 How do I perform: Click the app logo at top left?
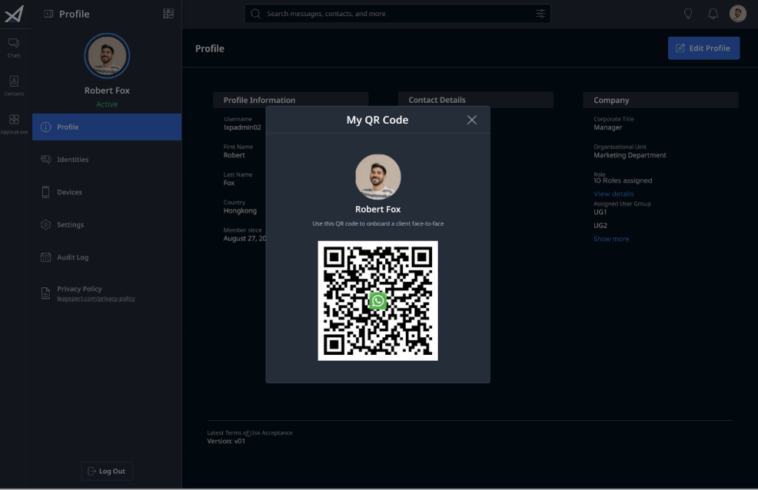pos(14,14)
